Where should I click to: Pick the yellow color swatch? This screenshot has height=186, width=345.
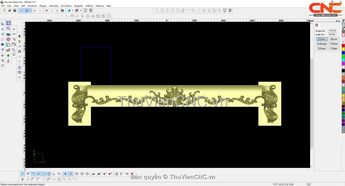pos(343,49)
